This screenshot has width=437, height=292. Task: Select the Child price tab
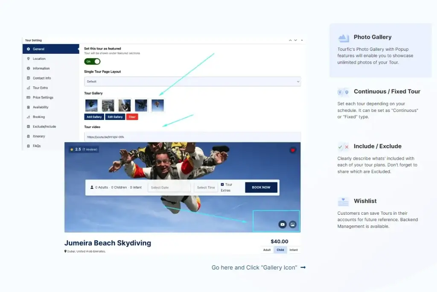point(280,250)
